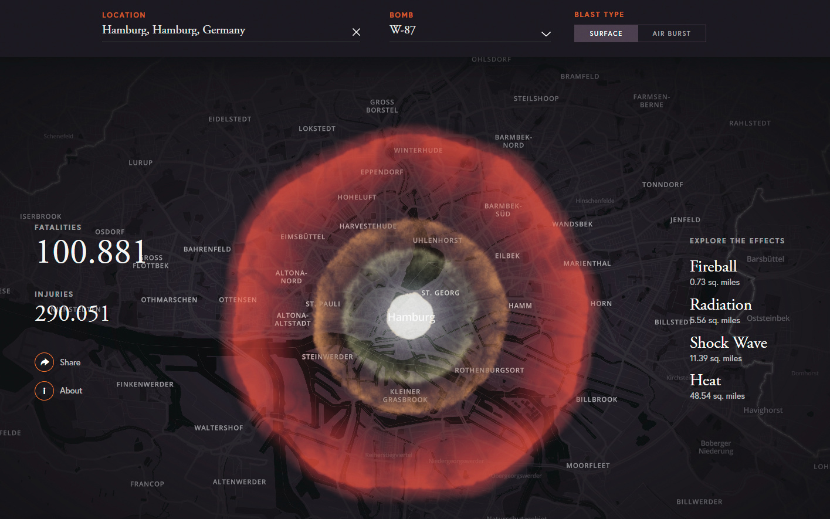
Task: Click the Rahlstedt map label
Action: 750,124
